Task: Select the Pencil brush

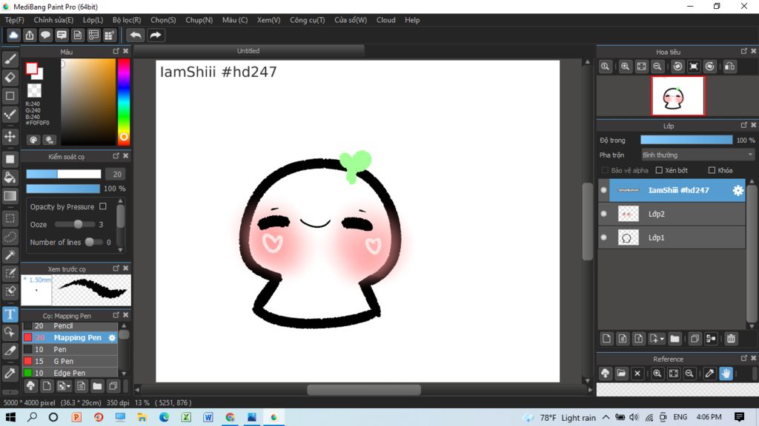Action: point(70,326)
